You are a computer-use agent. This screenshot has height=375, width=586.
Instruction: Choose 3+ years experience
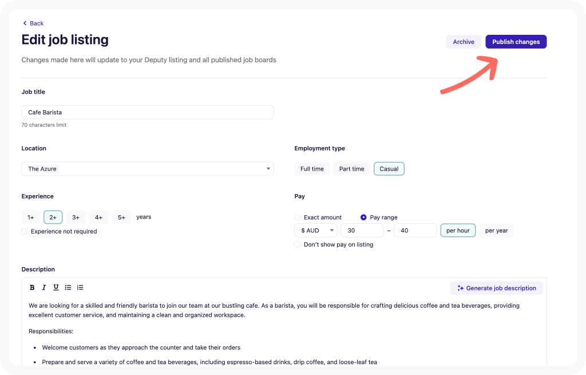coord(76,217)
